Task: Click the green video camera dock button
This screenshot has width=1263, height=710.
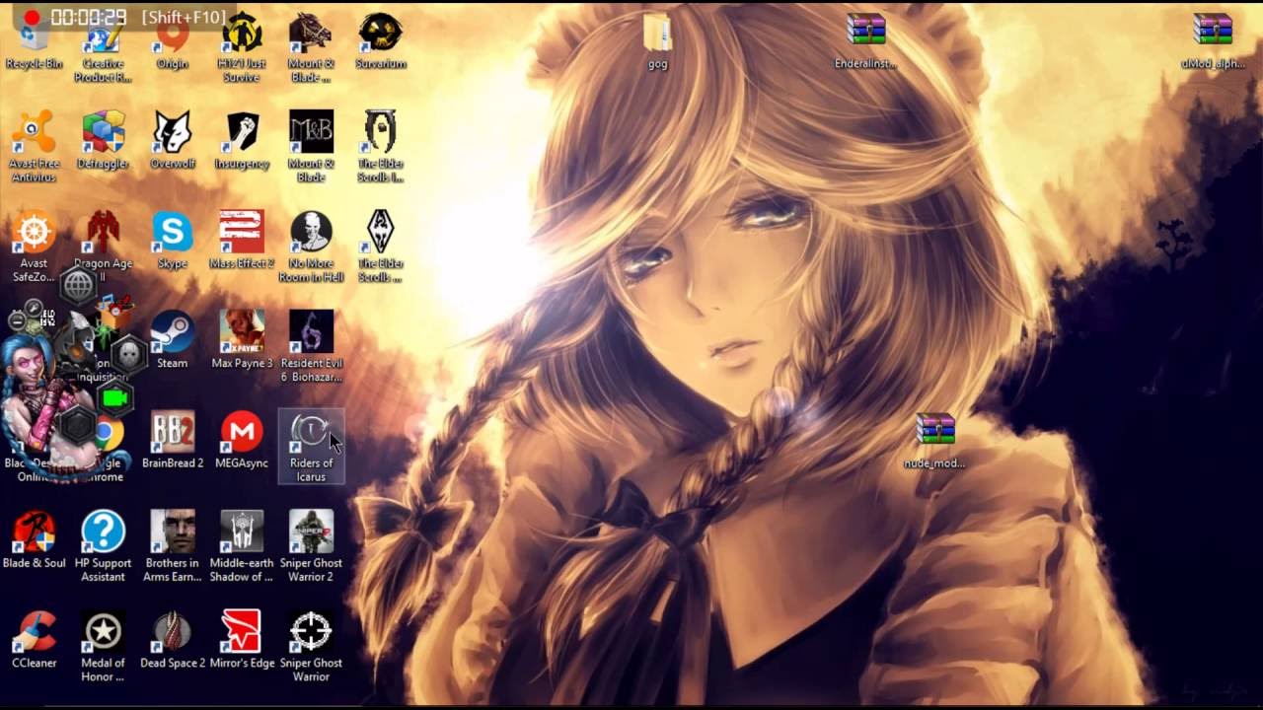Action: 115,398
